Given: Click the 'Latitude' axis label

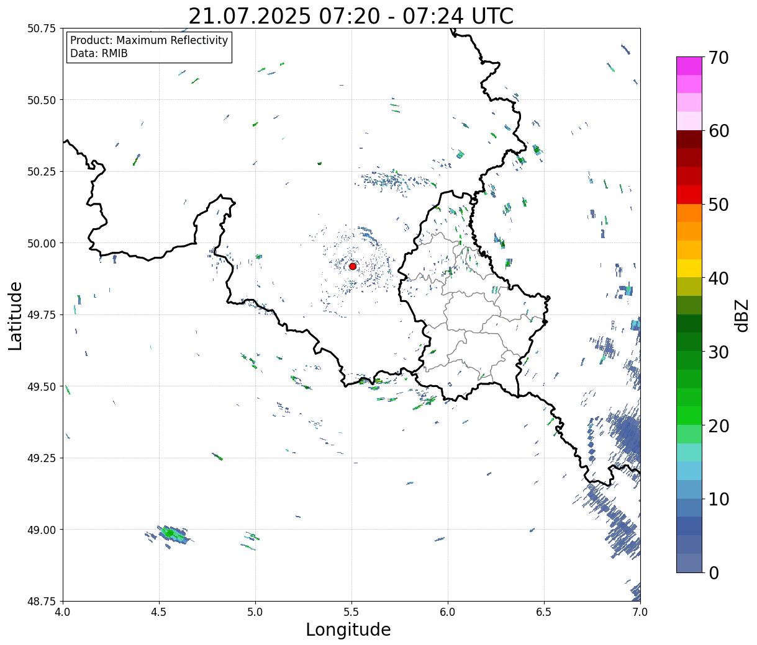Looking at the screenshot, I should tap(16, 315).
